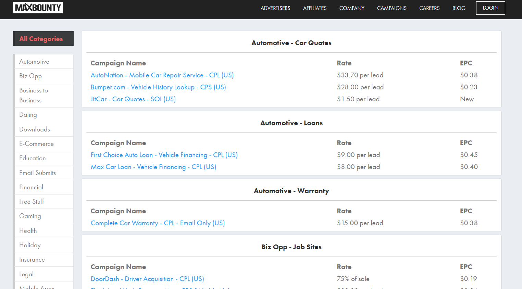Open AutoNation Mobile Car Repair Service campaign
Viewport: 522px width, 289px height.
[162, 75]
